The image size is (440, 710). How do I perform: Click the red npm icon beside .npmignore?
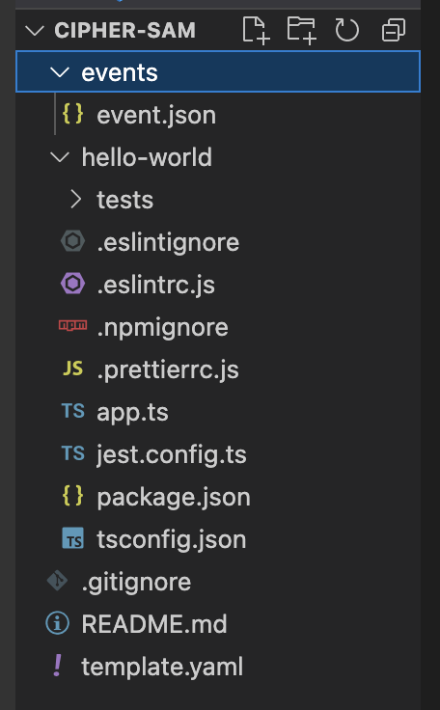click(73, 325)
